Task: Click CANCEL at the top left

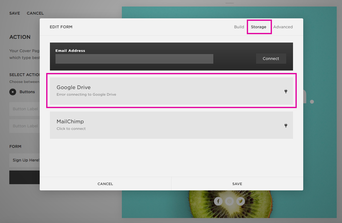Action: point(35,13)
